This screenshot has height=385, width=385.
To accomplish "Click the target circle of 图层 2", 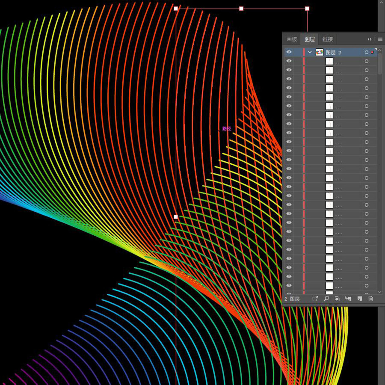I will (367, 52).
